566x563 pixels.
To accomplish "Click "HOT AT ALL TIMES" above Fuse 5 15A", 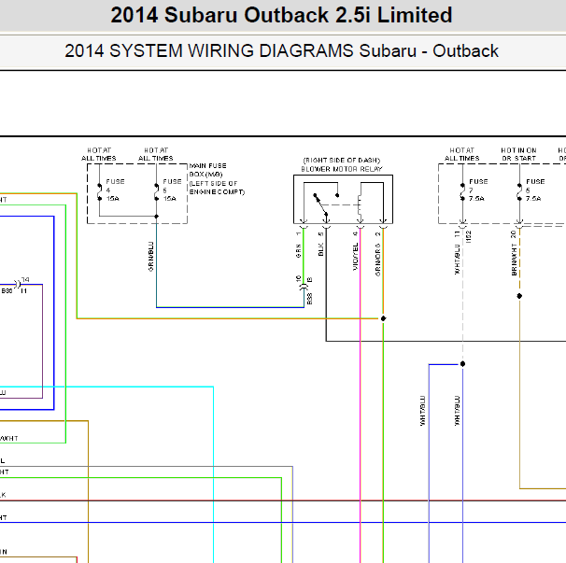I will click(156, 154).
